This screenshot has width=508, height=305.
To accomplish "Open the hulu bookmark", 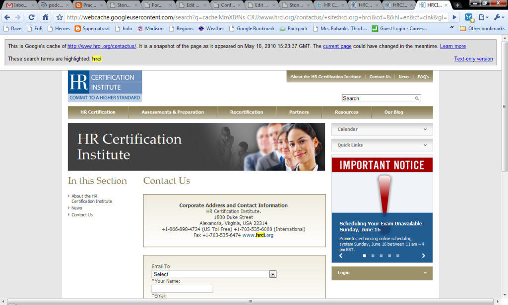I will pos(124,28).
